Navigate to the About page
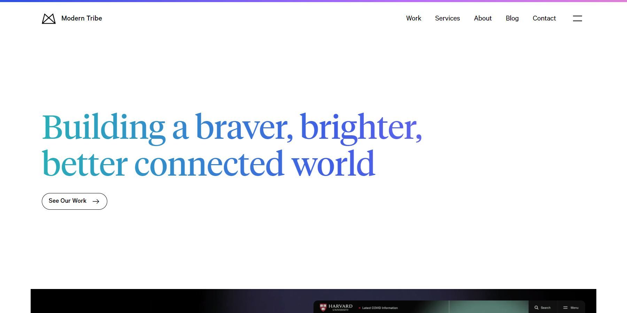Viewport: 627px width, 313px height. [482, 18]
